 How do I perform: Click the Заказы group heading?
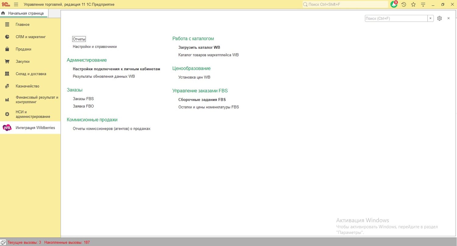(x=75, y=90)
